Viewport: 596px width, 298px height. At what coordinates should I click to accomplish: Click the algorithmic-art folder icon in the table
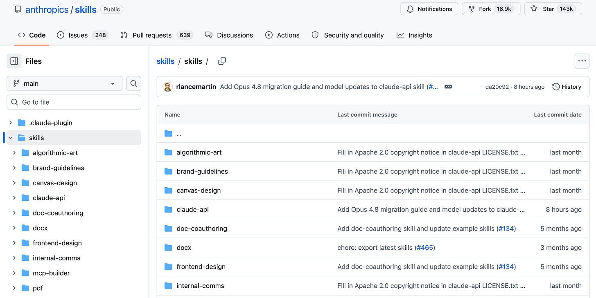click(x=168, y=152)
